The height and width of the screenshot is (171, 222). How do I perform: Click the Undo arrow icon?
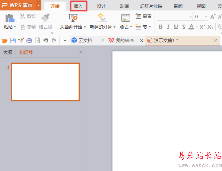(46, 41)
